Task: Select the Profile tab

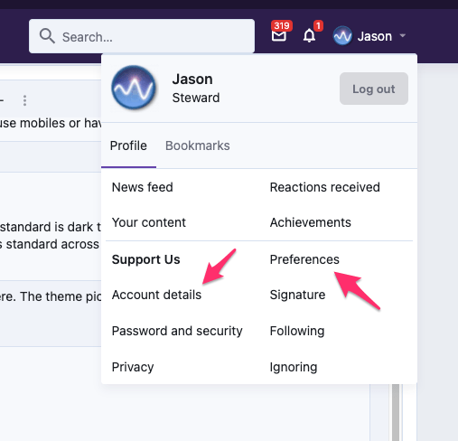Action: tap(128, 145)
